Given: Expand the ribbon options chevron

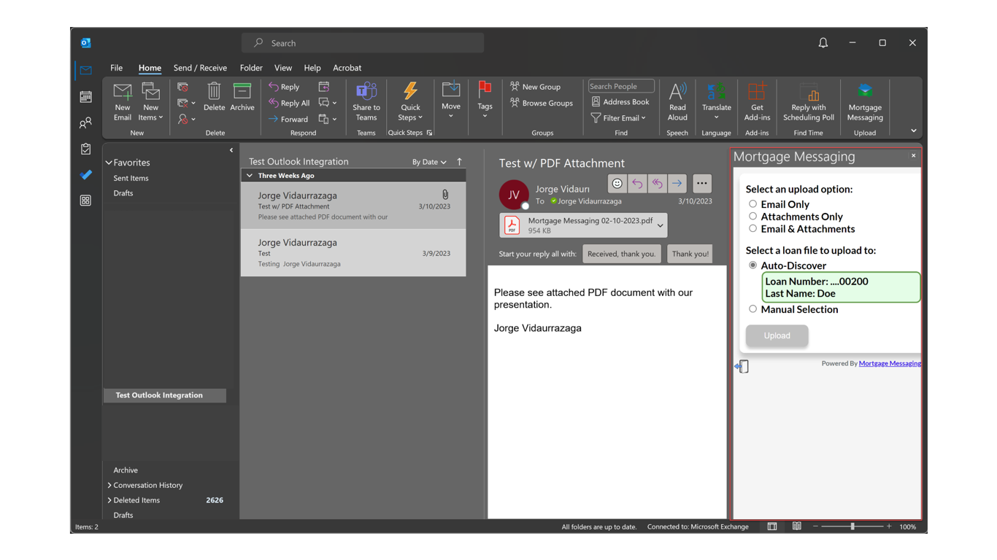Looking at the screenshot, I should click(x=914, y=131).
